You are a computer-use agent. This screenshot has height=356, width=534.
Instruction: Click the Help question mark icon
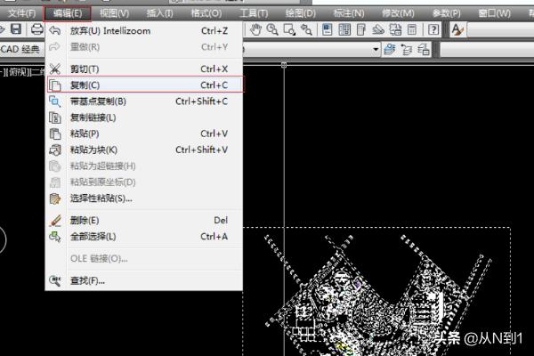click(x=433, y=30)
